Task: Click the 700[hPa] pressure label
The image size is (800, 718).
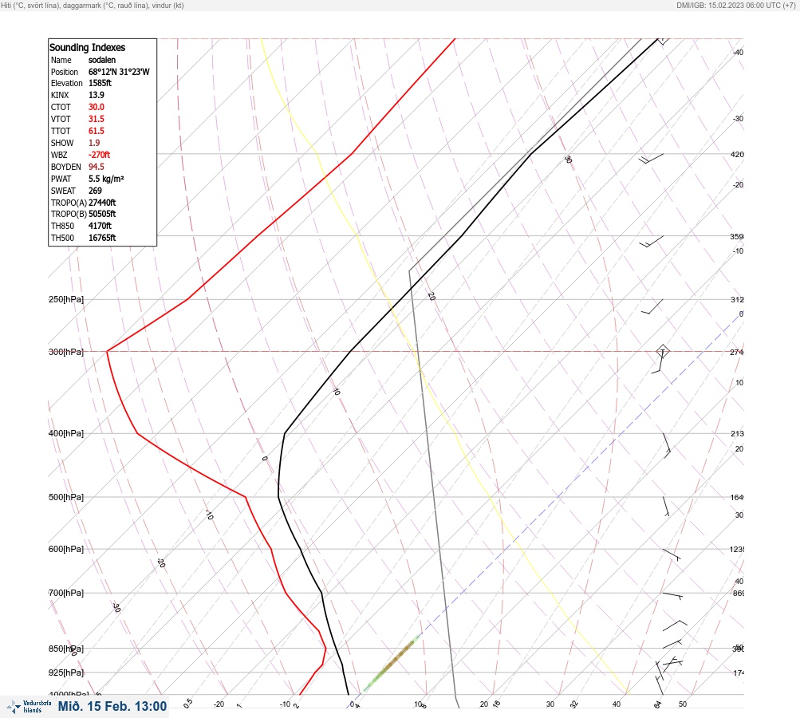Action: coord(66,593)
